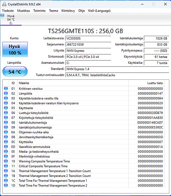Select raw value 000000000003D
The height and width of the screenshot is (196, 171).
(150, 137)
